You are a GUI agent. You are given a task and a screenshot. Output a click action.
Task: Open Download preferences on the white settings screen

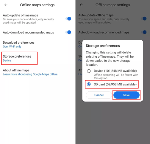click(19, 45)
